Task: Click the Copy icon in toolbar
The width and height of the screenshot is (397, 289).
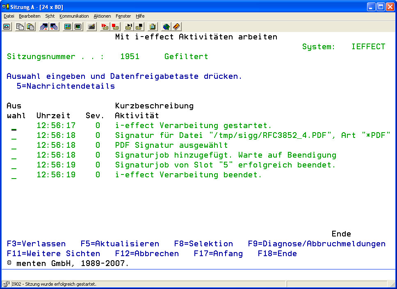Action: click(x=20, y=27)
